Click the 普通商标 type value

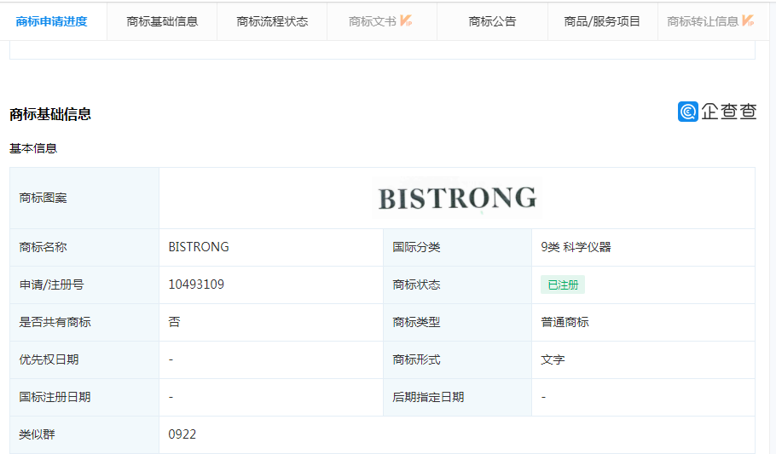point(565,322)
